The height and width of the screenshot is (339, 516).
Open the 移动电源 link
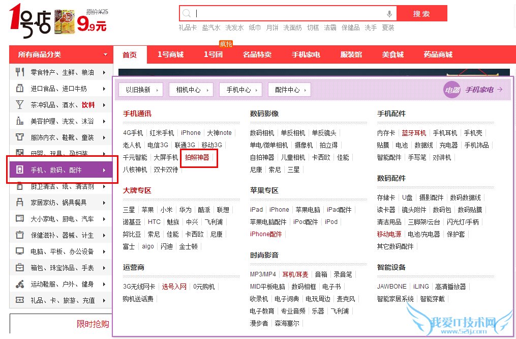click(x=389, y=234)
